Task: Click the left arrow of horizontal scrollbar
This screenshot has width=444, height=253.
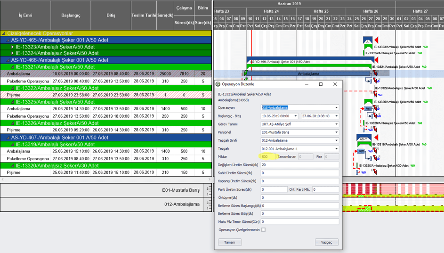Action: (x=2, y=180)
